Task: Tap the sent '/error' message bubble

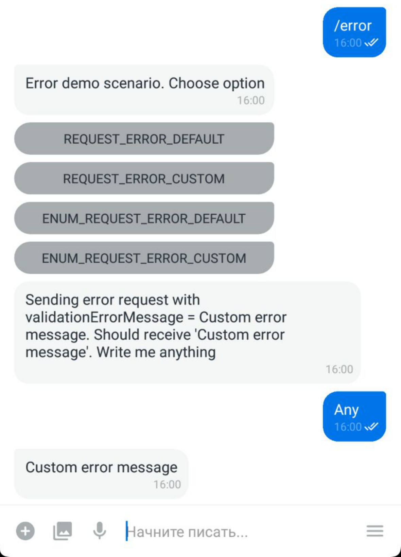Action: point(354,32)
